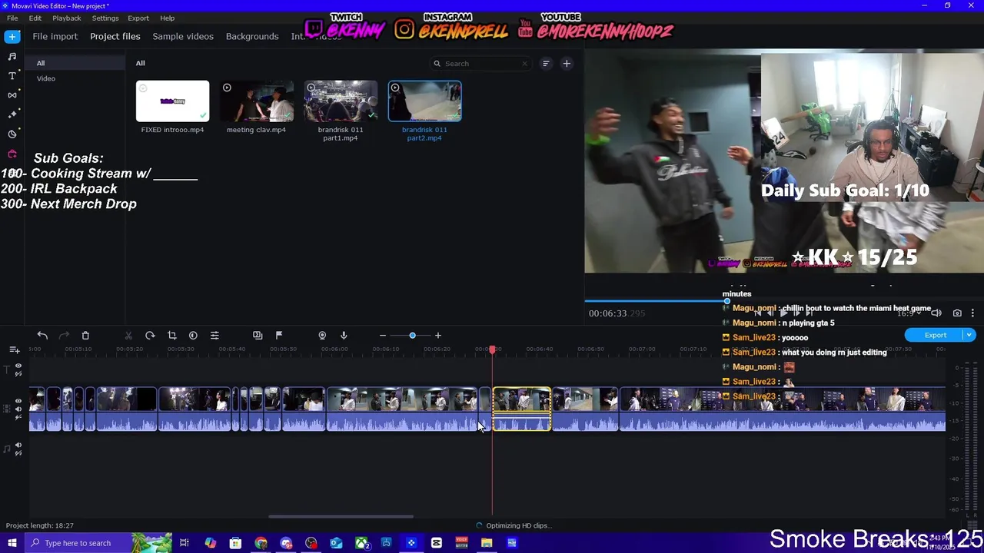Select brandrisk 011 part1.mp4 thumbnail
984x553 pixels.
click(341, 101)
